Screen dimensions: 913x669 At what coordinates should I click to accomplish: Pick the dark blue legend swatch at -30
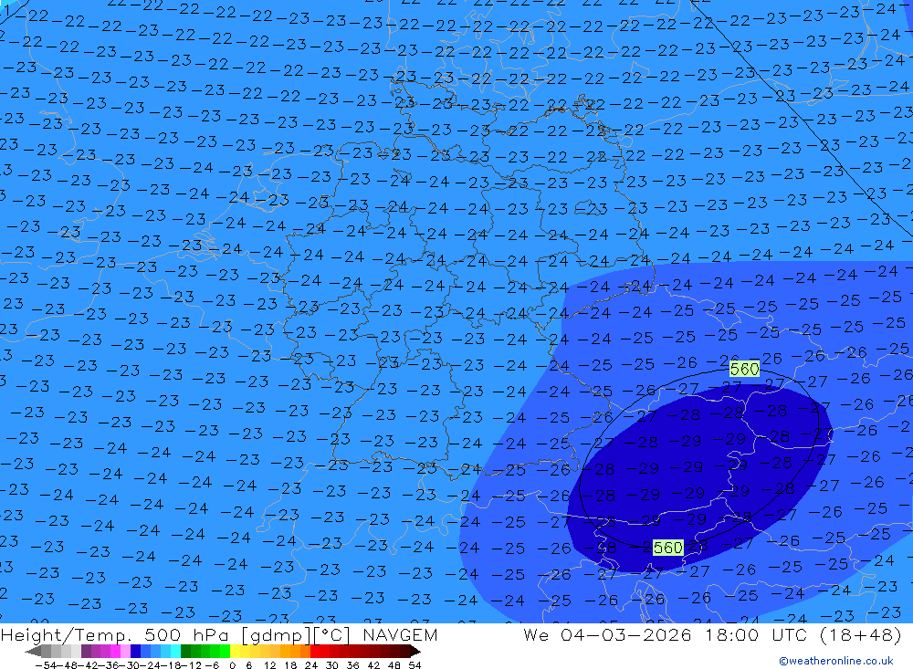[x=136, y=652]
